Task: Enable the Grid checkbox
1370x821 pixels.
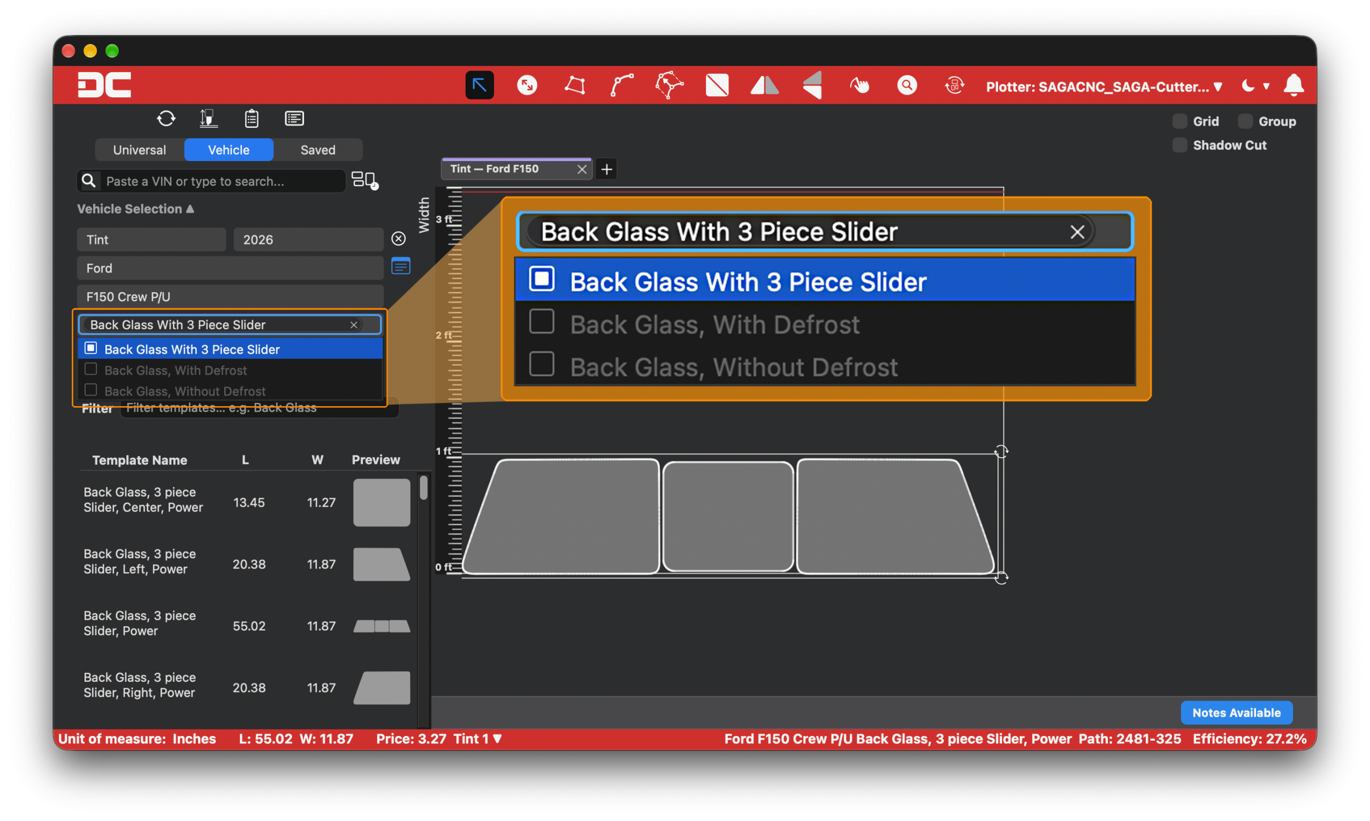Action: pos(1179,121)
